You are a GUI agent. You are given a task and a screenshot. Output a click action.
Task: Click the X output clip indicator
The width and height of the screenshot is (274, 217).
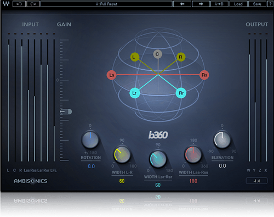click(x=266, y=34)
